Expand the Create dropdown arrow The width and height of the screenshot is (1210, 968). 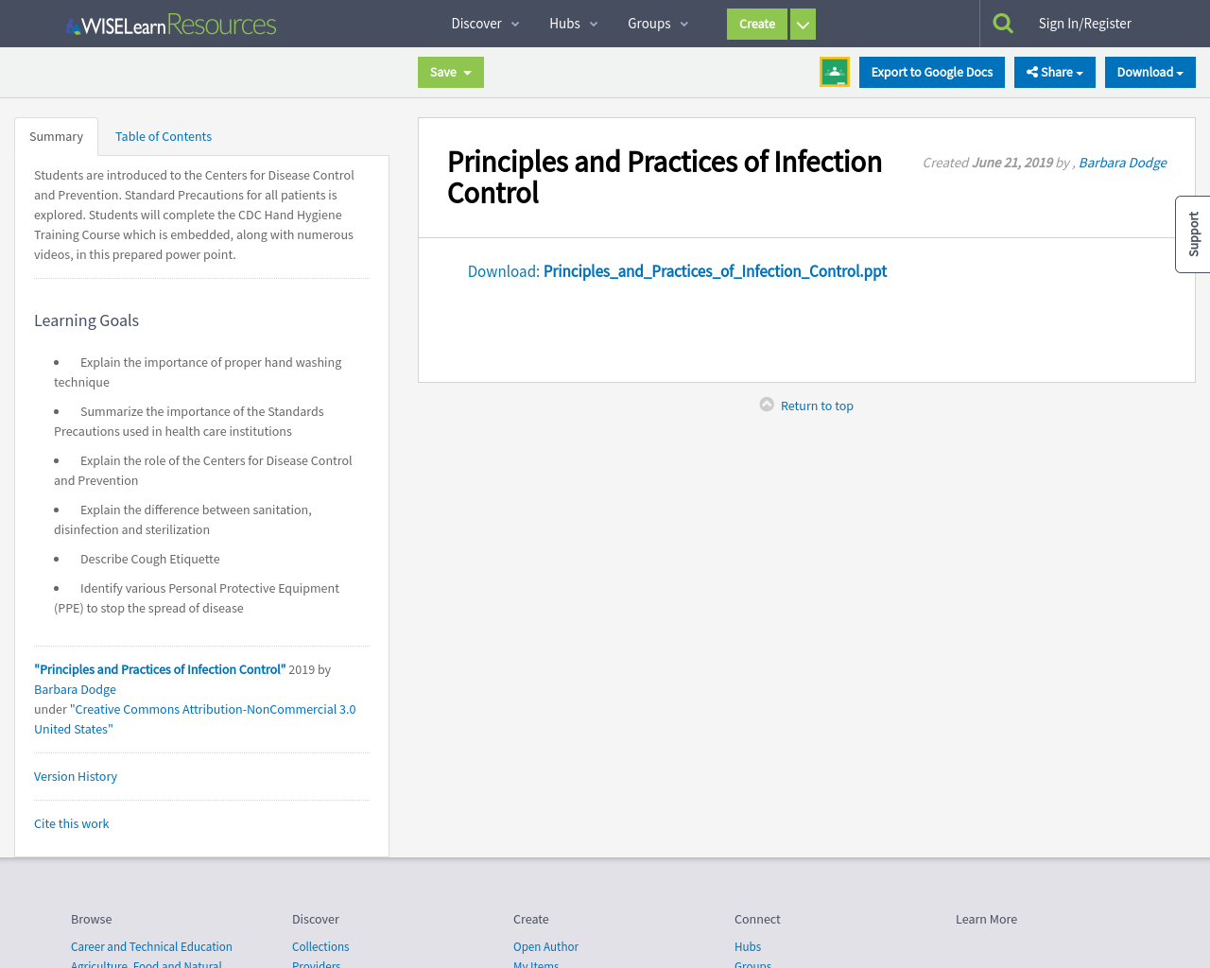[802, 24]
